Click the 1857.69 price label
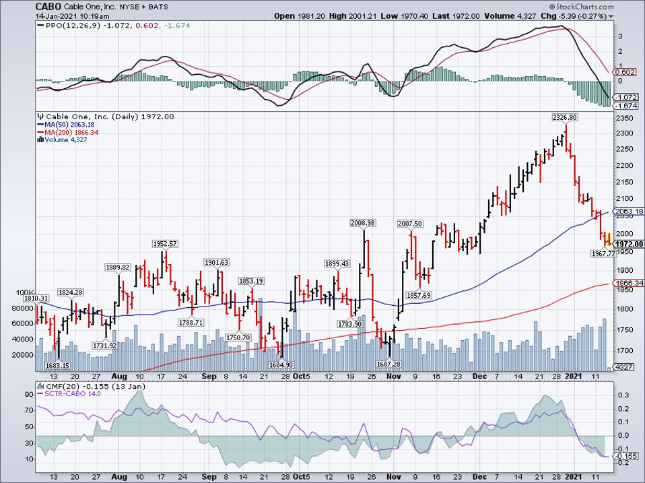 coord(419,296)
